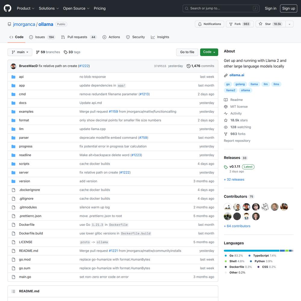Click the slash shortcut icon in search box
301x301 pixels.
tap(255, 8)
